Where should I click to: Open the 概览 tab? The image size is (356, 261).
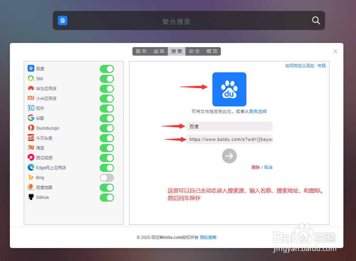(212, 52)
